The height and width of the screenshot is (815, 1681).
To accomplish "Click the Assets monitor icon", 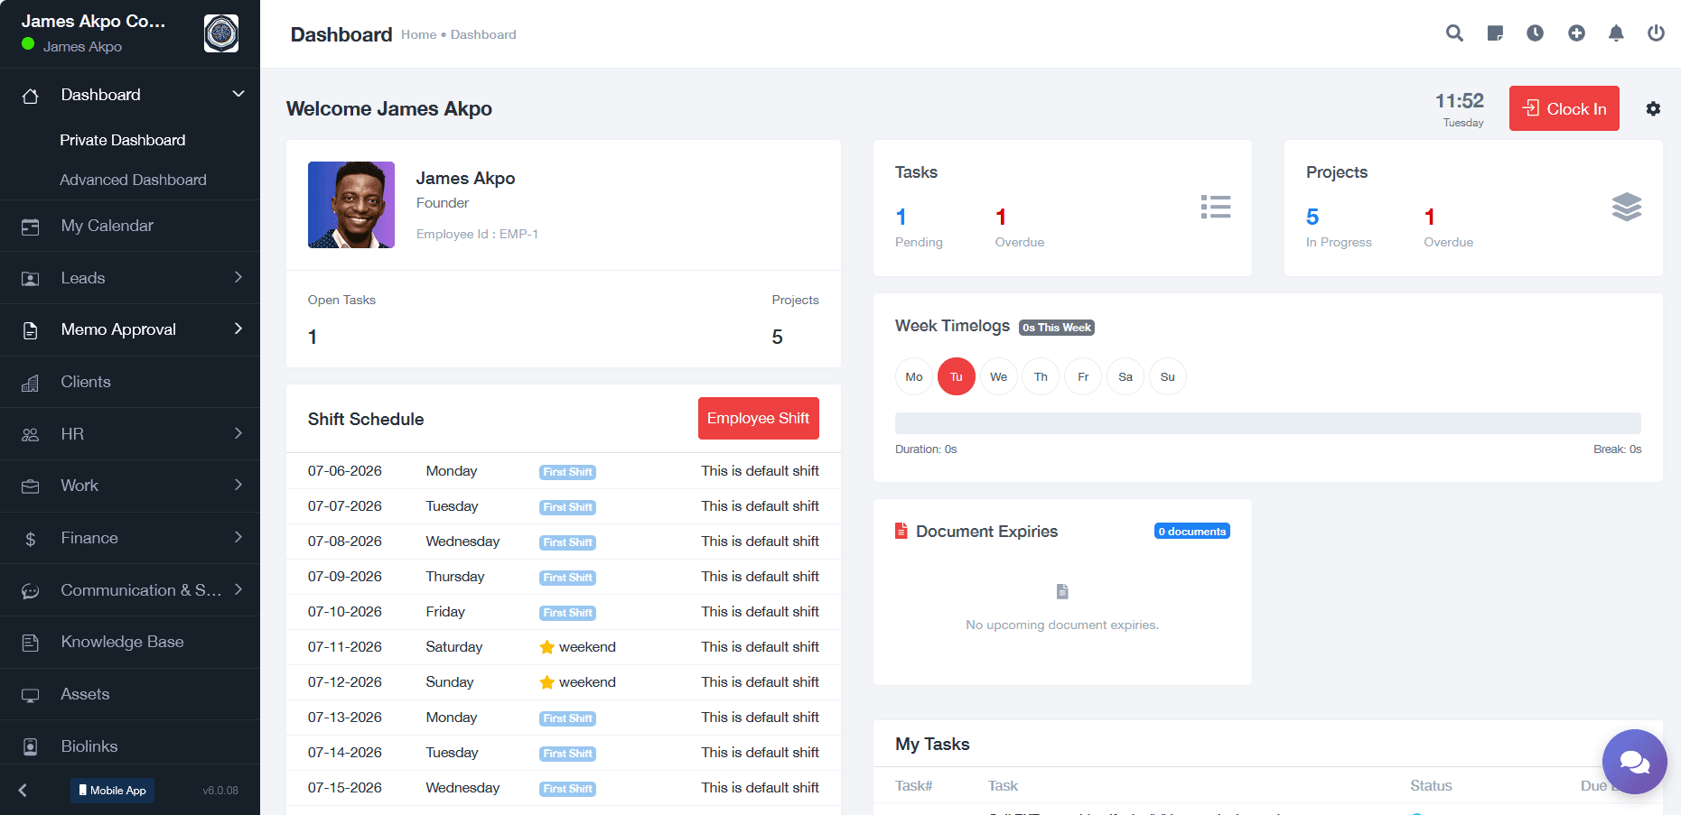I will coord(30,695).
